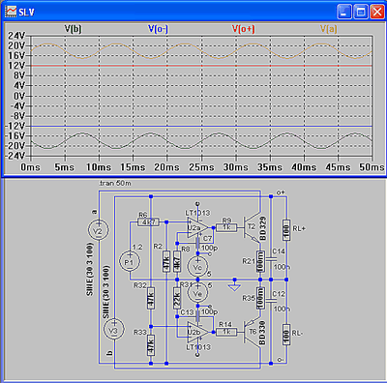Select the V3 voltage source symbol

(x=113, y=330)
